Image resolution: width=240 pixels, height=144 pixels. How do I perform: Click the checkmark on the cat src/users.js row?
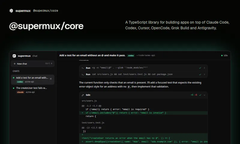tap(200, 74)
